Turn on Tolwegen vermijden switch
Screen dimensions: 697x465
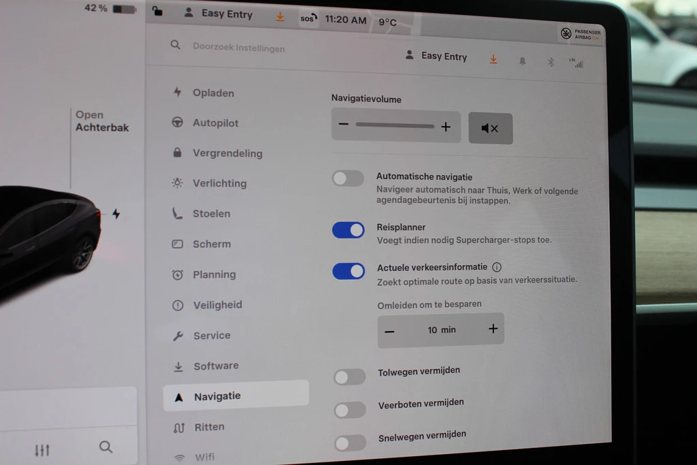point(349,376)
